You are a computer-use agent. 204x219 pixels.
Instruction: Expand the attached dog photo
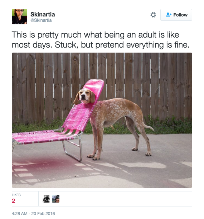[x=102, y=120]
